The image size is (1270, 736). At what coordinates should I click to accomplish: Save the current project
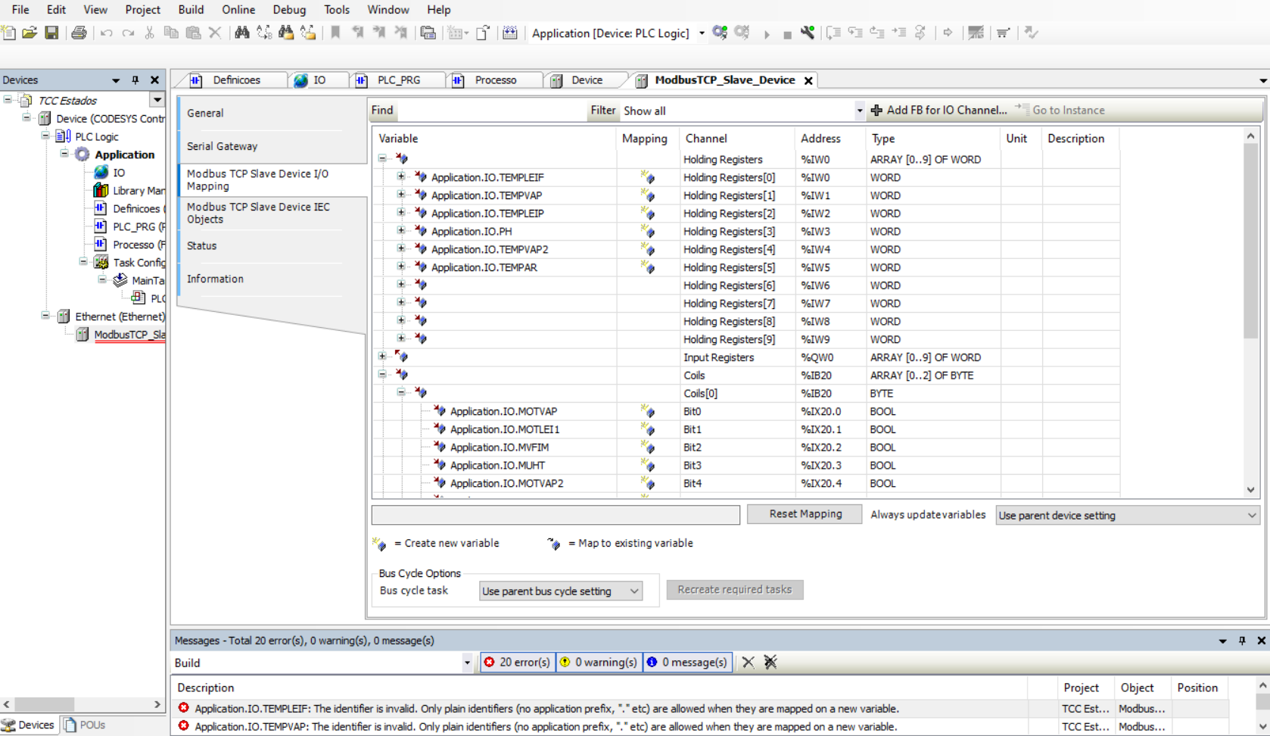click(52, 33)
